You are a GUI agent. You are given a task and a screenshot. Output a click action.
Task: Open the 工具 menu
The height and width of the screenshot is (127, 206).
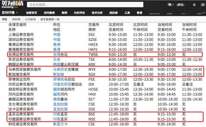click(x=127, y=13)
